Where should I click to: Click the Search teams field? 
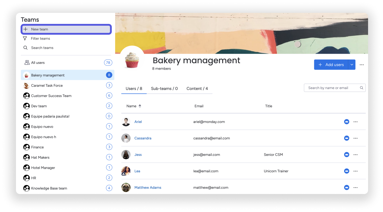(x=66, y=48)
